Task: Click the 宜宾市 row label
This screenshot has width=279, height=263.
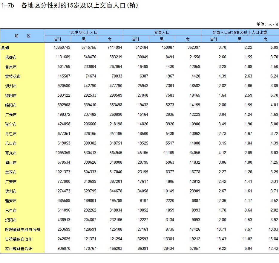Action: click(11, 172)
